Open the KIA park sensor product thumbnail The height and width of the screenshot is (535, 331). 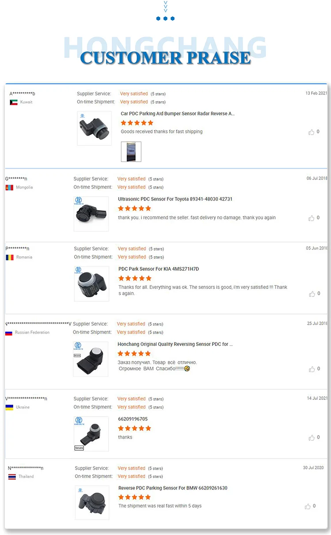pos(92,284)
